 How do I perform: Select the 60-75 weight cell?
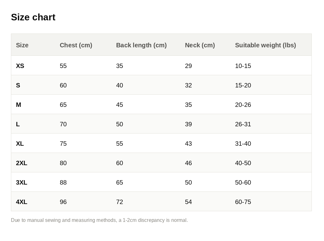click(243, 202)
